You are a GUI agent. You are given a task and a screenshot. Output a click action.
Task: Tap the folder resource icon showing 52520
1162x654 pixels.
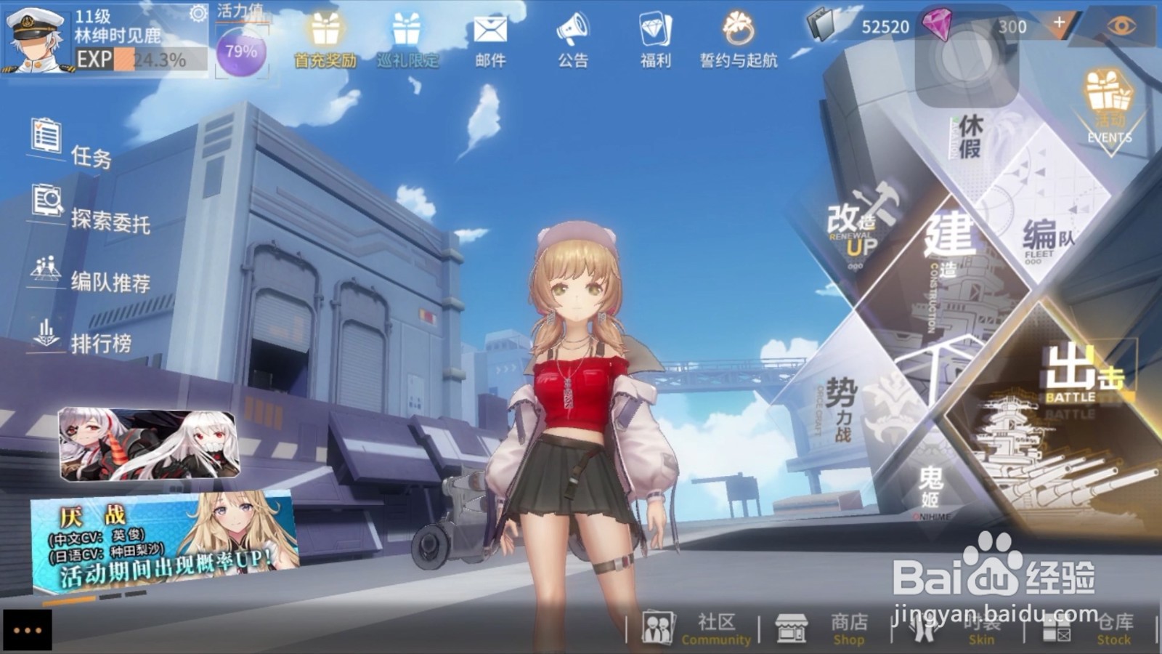(824, 25)
